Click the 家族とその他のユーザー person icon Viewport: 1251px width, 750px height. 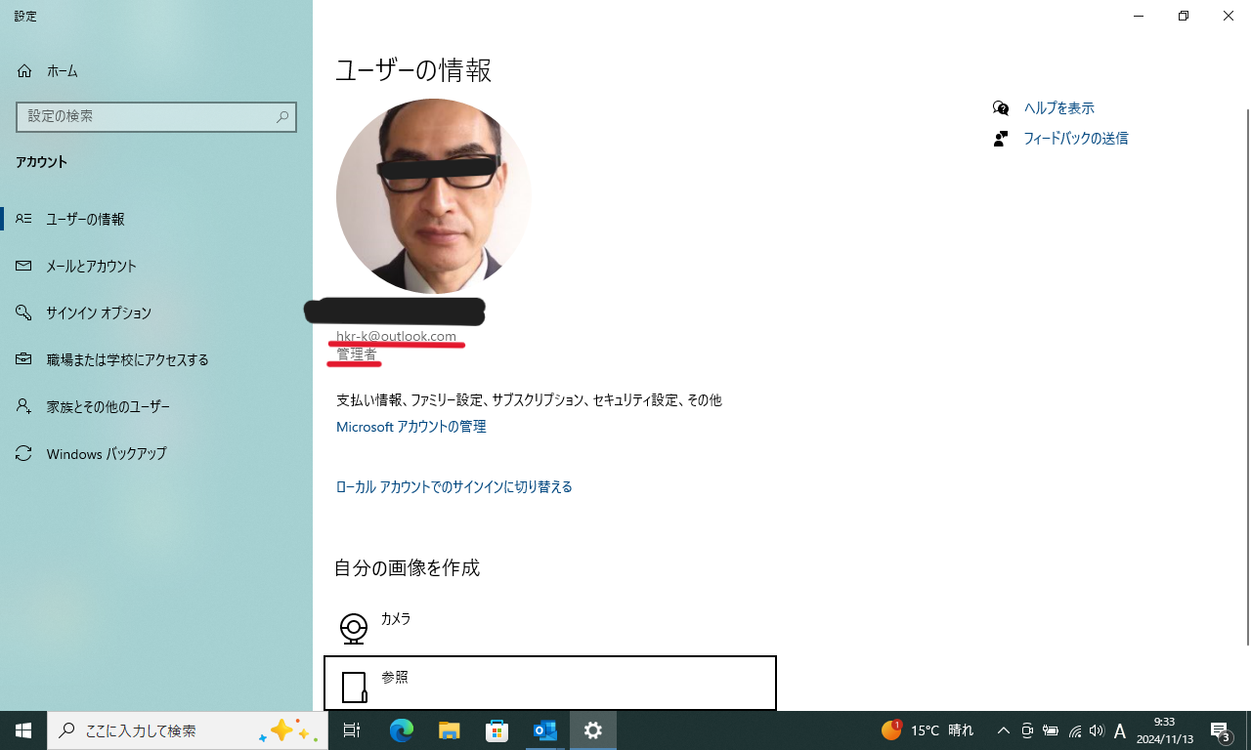[x=23, y=406]
